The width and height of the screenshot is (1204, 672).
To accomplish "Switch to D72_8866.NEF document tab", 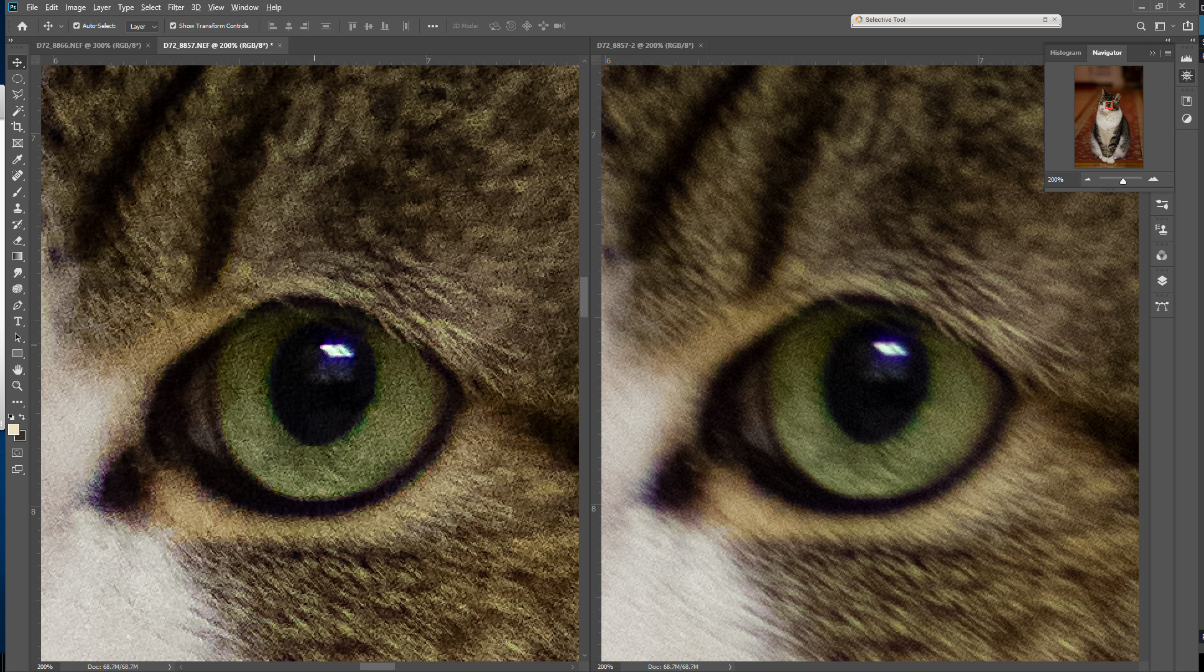I will click(x=89, y=45).
